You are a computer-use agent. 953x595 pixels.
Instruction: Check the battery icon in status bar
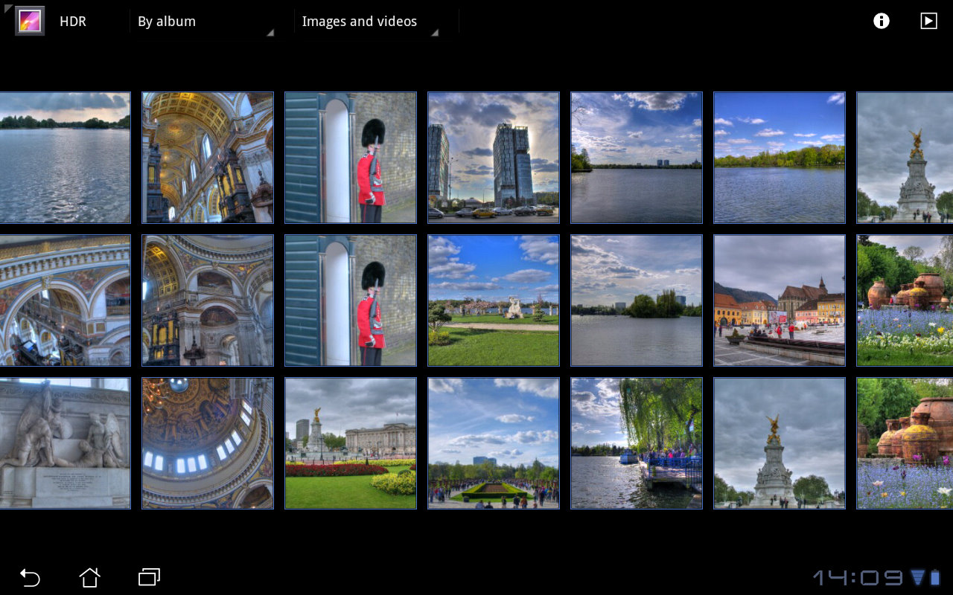pos(935,578)
